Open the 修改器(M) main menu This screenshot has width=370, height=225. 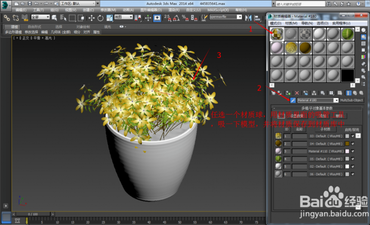coord(108,10)
